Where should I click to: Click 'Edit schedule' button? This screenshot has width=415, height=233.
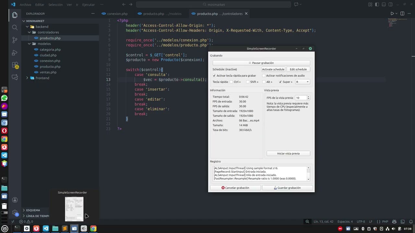[x=298, y=69]
